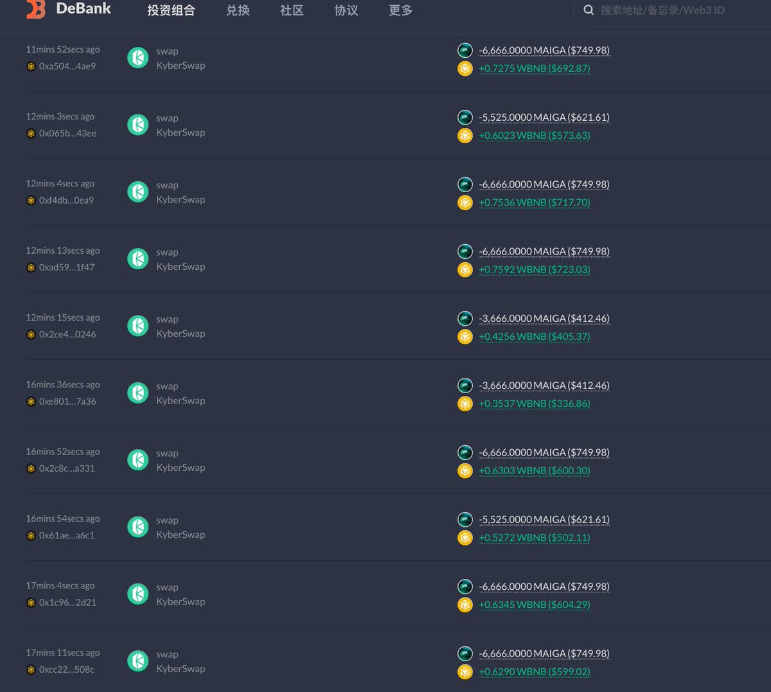Viewport: 771px width, 692px height.
Task: Click -5,525.0000 MAIGA above +0.6023 WBNB
Action: [x=544, y=117]
